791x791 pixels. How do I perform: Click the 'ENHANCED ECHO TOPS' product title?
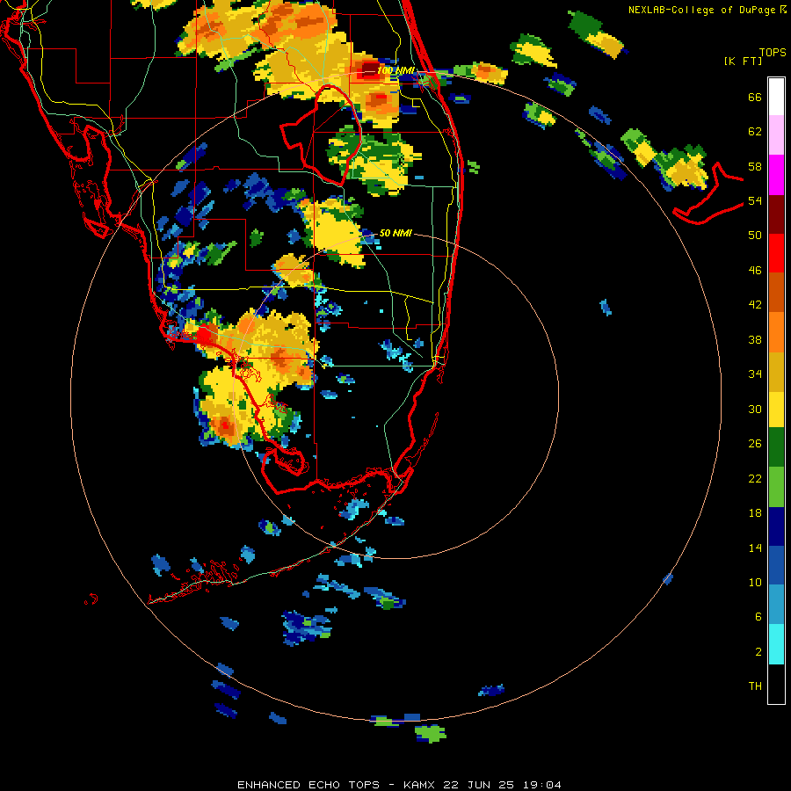[x=308, y=785]
